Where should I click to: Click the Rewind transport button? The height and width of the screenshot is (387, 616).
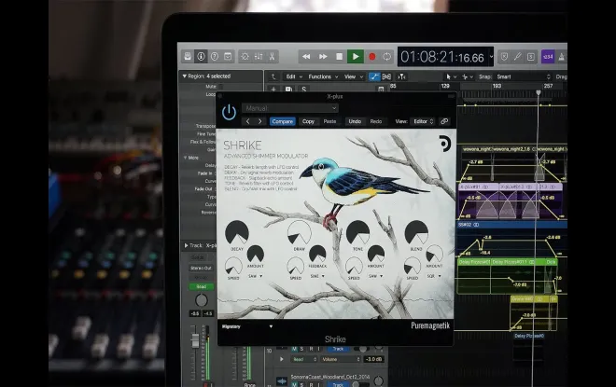[x=306, y=57]
